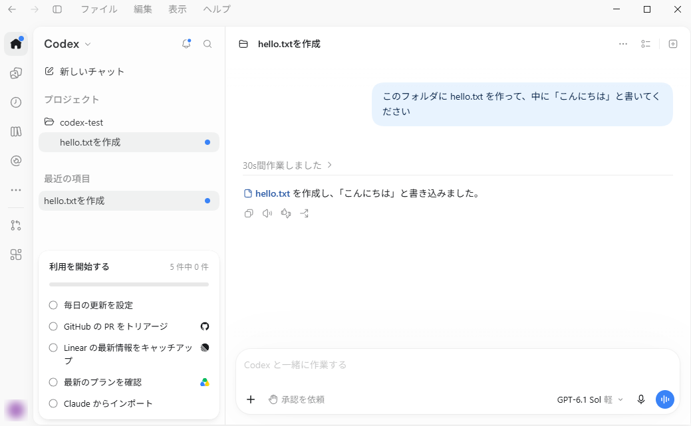This screenshot has height=426, width=691.
Task: Click the forward arrow in title bar
Action: point(35,9)
